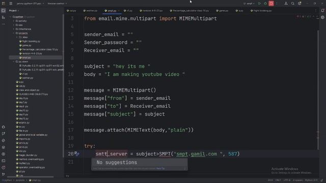Open the Version control dropdown
Image resolution: width=326 pixels, height=183 pixels.
57,4
